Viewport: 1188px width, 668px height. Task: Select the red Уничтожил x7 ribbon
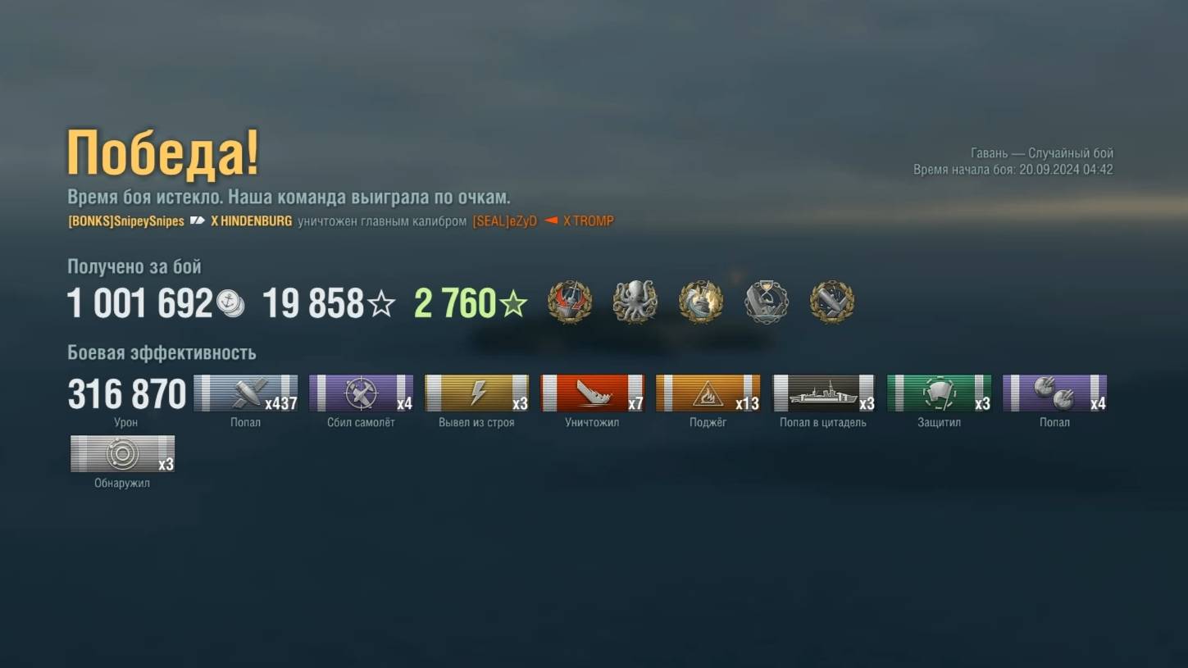[592, 393]
